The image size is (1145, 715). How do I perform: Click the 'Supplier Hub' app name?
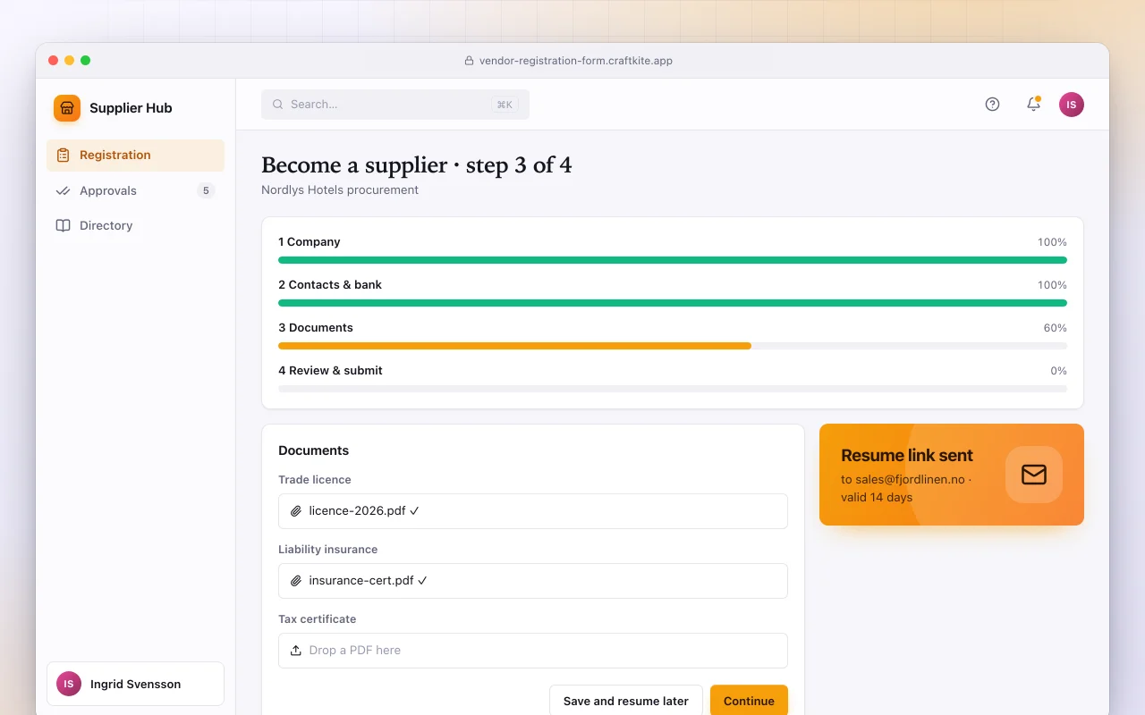[x=131, y=108]
